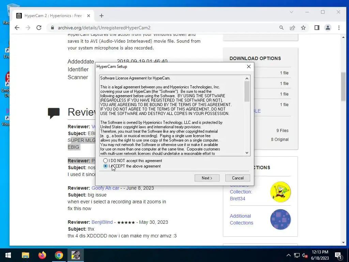The width and height of the screenshot is (349, 262).
Task: Share this page icon
Action: coord(292,28)
